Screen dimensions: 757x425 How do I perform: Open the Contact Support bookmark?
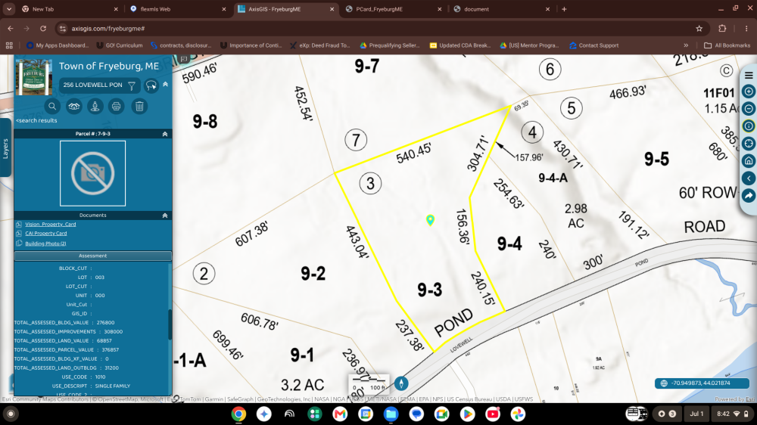593,45
